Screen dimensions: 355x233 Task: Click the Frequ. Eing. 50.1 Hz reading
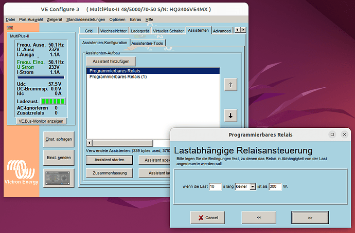pos(40,62)
